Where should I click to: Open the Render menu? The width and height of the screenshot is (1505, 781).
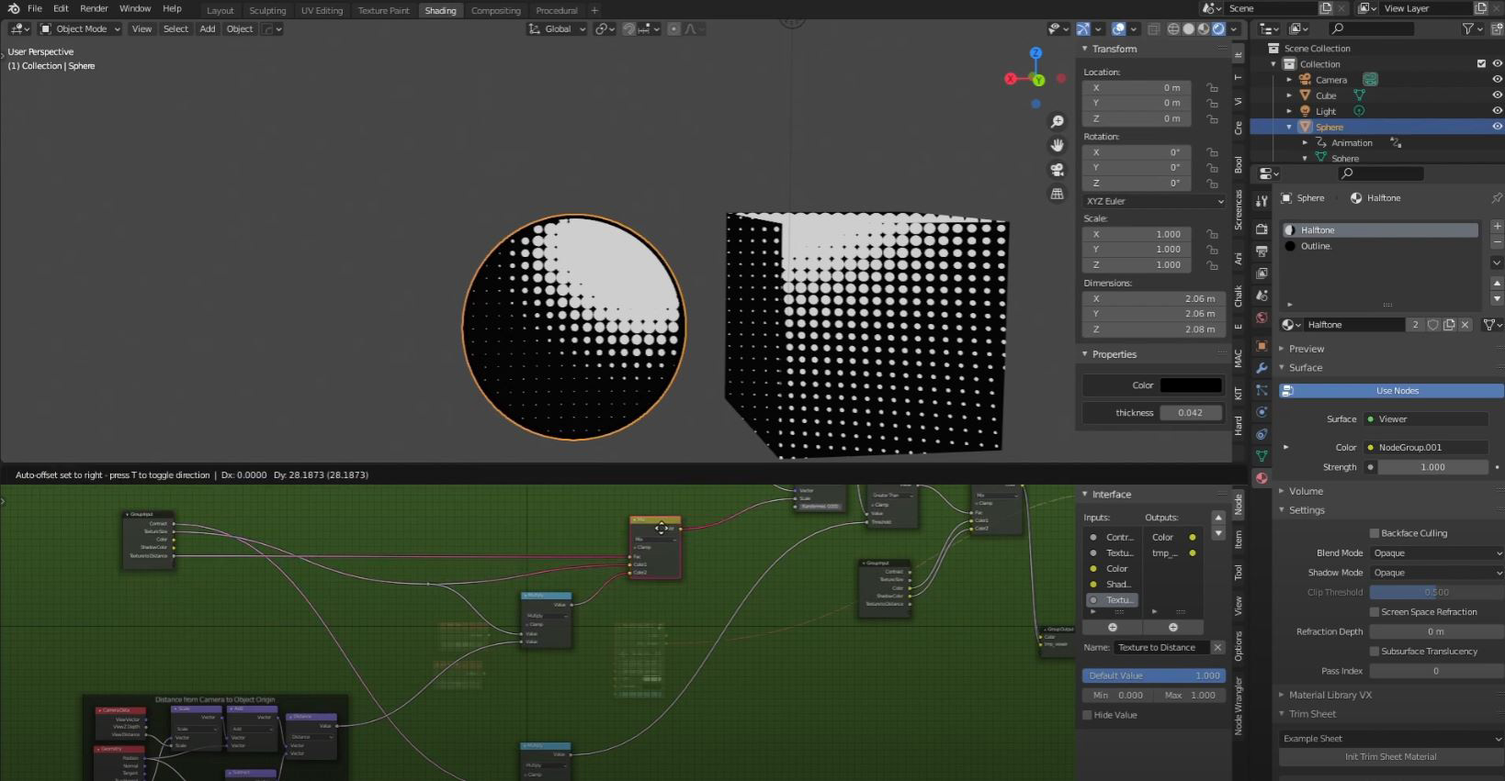point(94,8)
